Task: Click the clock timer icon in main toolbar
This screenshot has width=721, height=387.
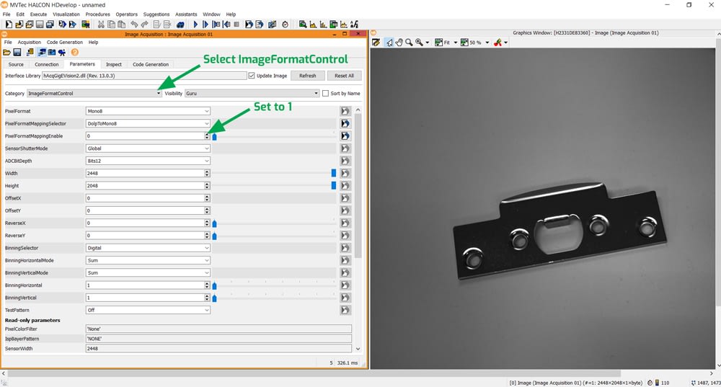Action: coord(285,25)
